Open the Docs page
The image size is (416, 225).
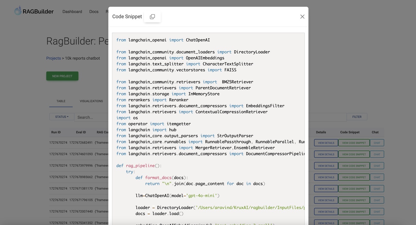(94, 11)
